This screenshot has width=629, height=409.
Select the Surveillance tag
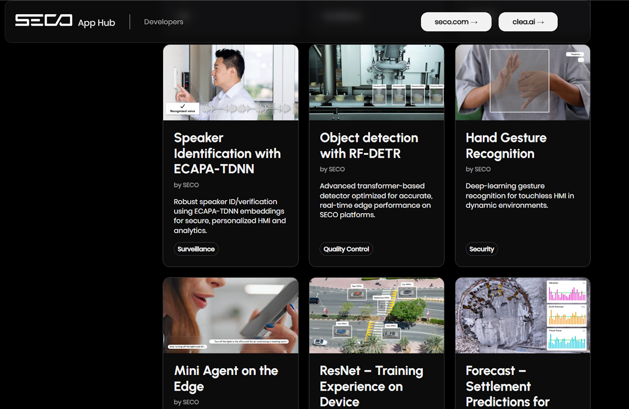(196, 249)
